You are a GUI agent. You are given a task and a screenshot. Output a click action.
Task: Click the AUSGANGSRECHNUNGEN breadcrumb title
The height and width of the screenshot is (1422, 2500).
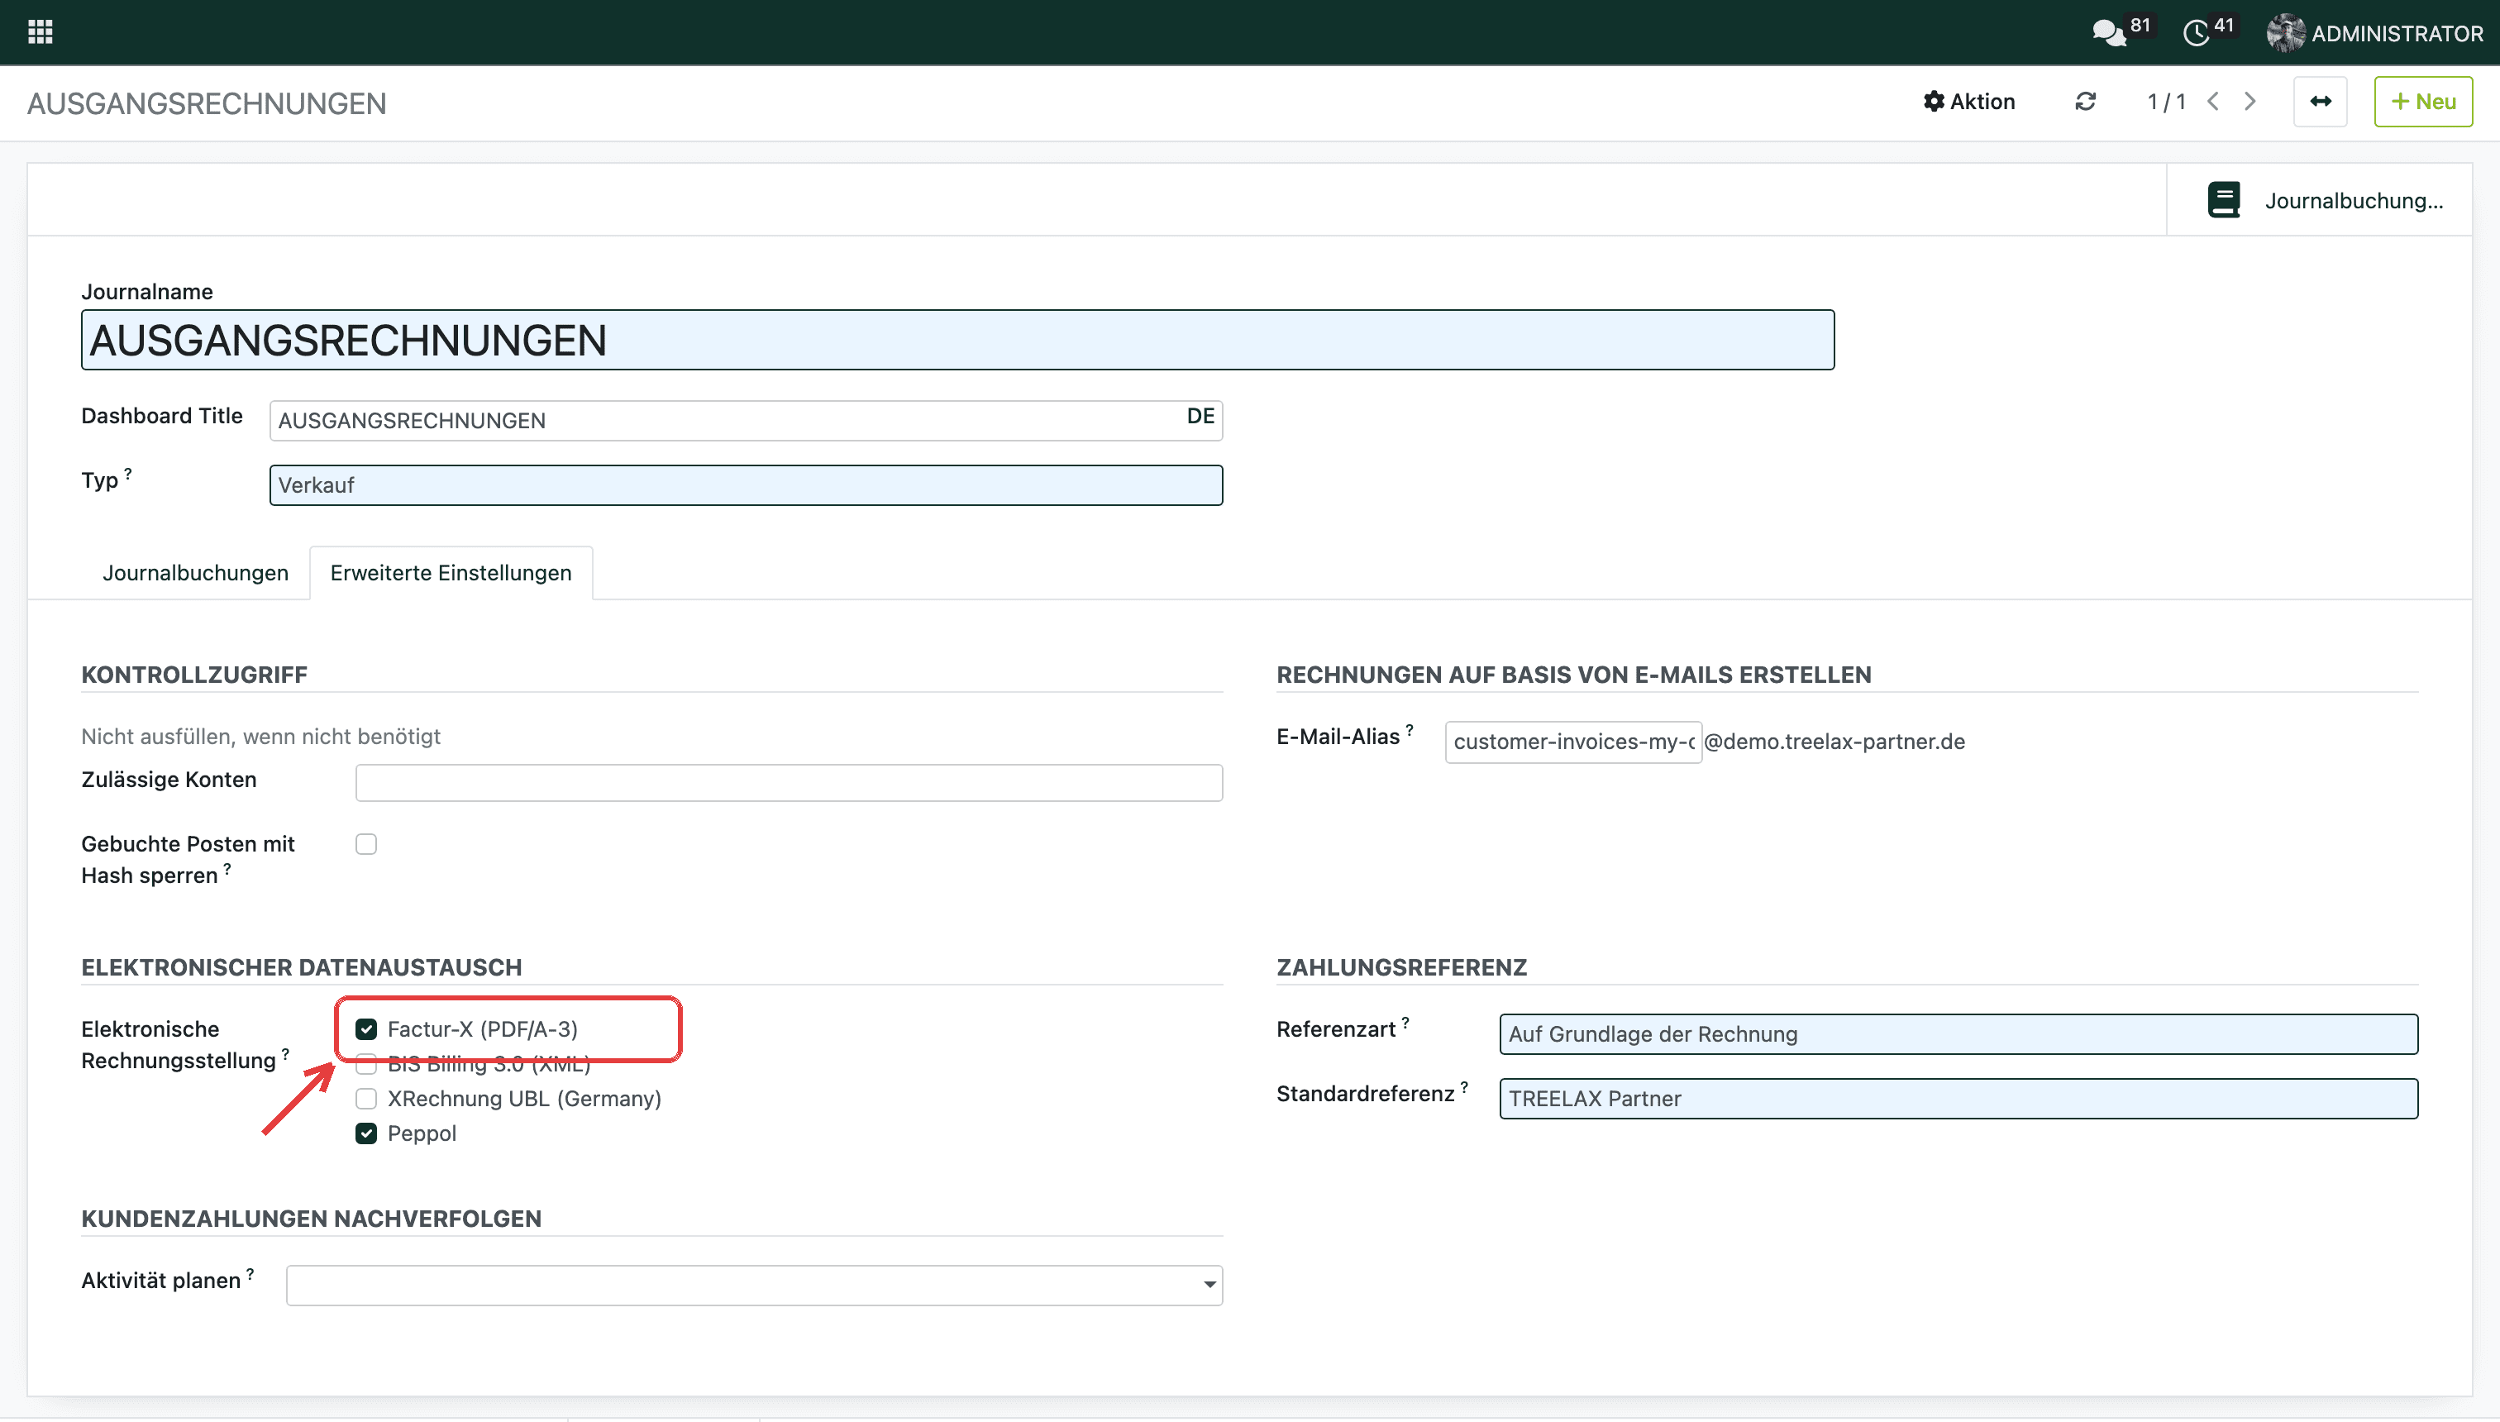tap(207, 103)
